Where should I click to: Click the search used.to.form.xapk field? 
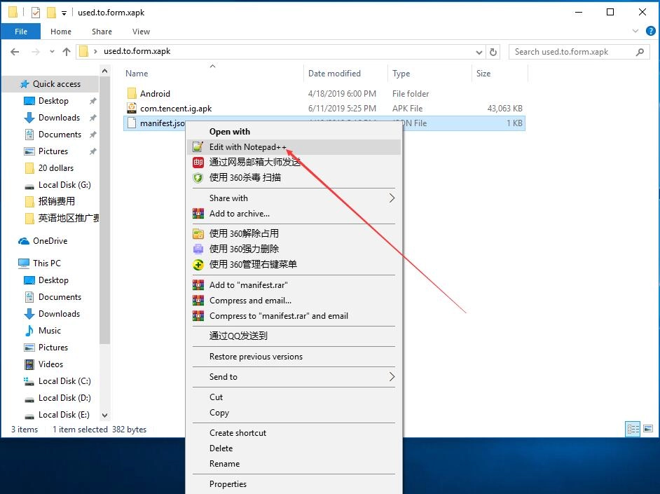[x=571, y=52]
